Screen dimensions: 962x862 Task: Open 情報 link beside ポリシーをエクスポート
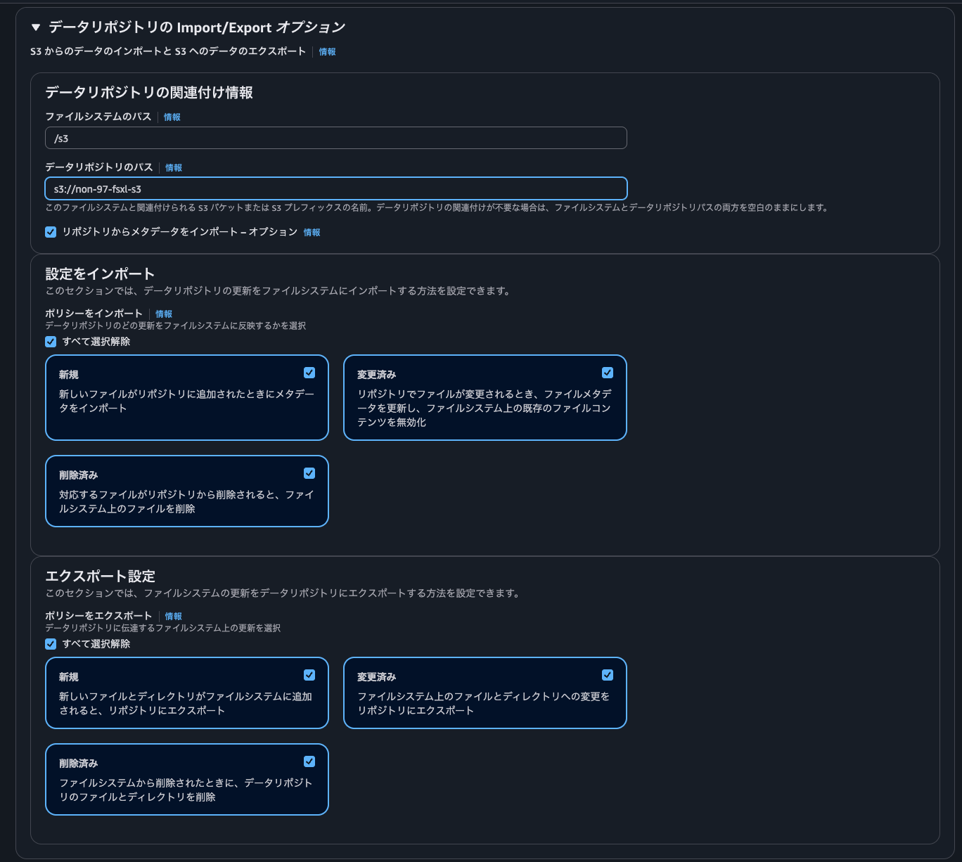point(174,617)
